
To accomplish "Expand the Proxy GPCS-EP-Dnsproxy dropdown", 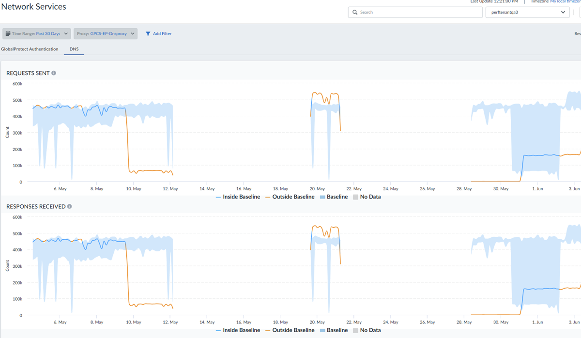I will tap(106, 34).
